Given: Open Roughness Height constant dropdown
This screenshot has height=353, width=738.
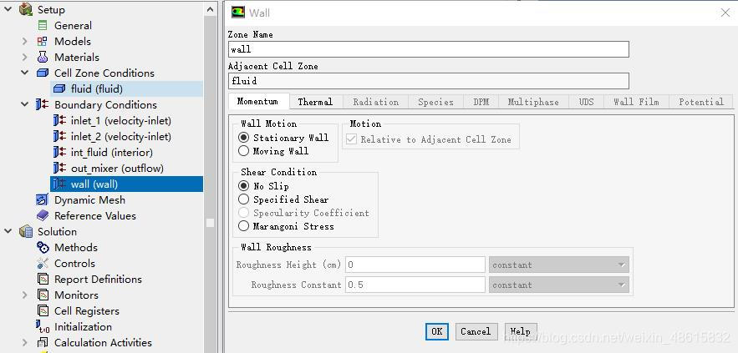Looking at the screenshot, I should 558,265.
